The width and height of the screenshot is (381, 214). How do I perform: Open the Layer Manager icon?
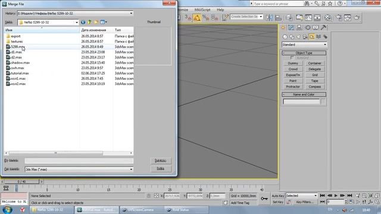pyautogui.click(x=289, y=17)
